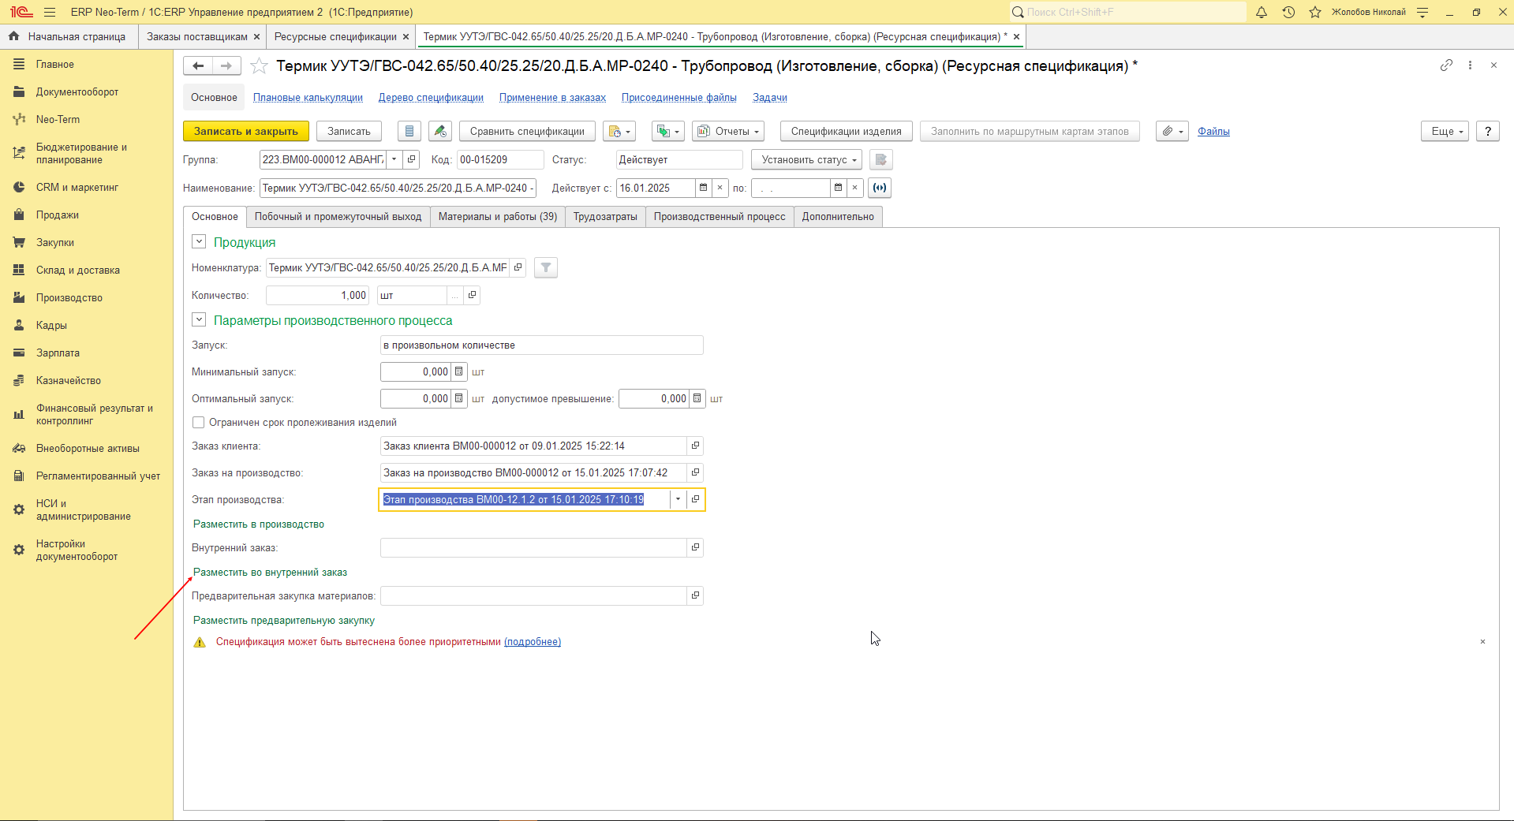The image size is (1514, 821).
Task: Open calendar for Действует с date
Action: [703, 188]
